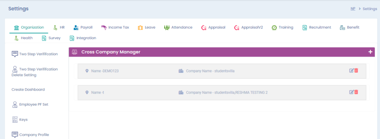Screen dimensions: 380x139
Task: Click building icon beside Company Name - studentsvilla,RESHMA TESTING 2
Action: tap(181, 92)
